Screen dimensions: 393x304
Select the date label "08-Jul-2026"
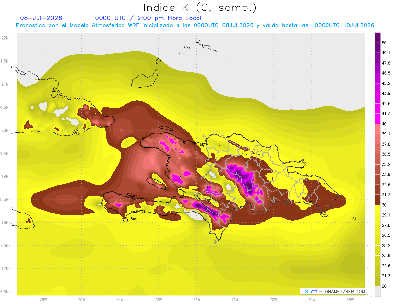pos(41,18)
